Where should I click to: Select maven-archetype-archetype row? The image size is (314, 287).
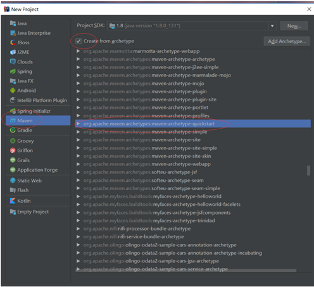[x=193, y=59]
